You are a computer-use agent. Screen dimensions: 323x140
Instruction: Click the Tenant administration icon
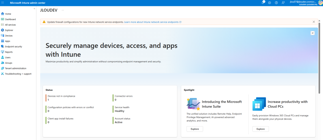(x=3, y=68)
